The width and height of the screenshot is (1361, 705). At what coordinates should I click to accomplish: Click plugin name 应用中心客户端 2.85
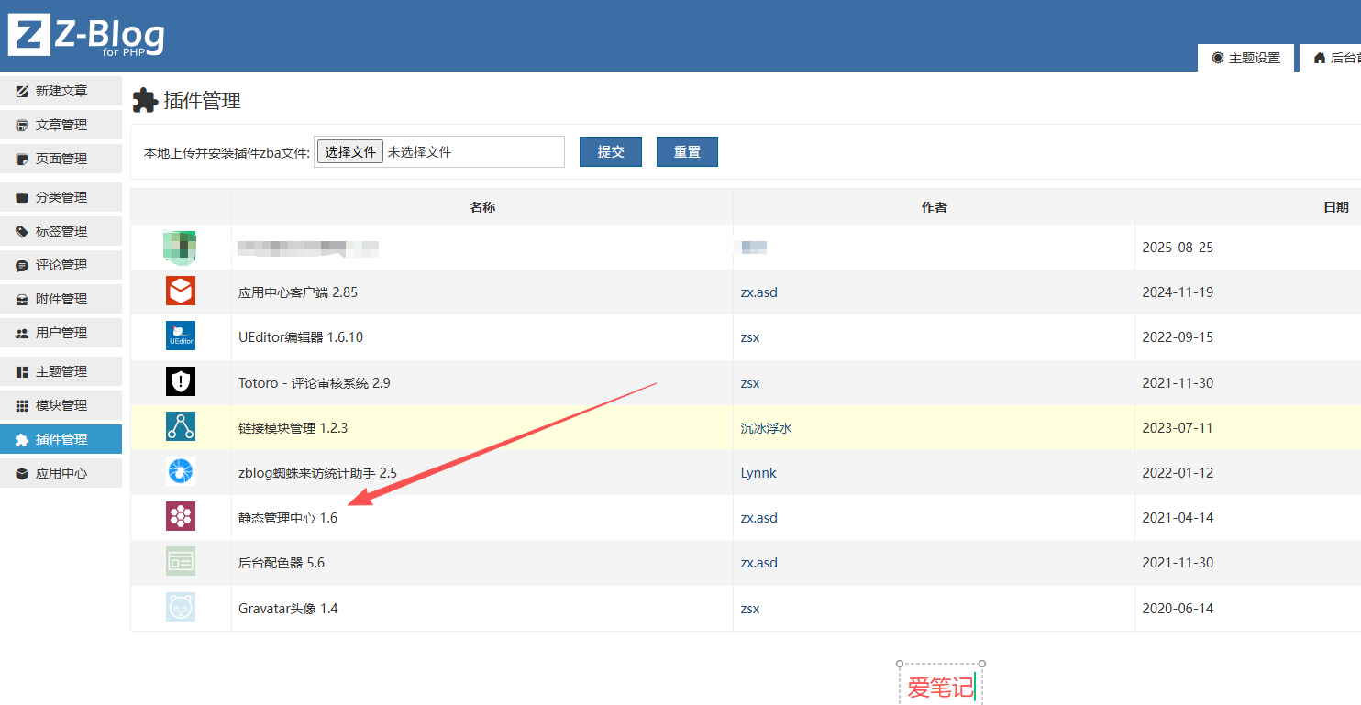[x=298, y=292]
